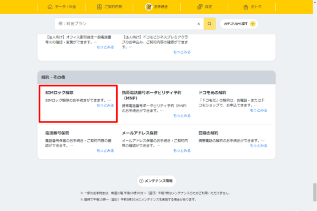Viewport: 317px width, 211px height.
Task: Open the ご契約内容 tab
Action: coord(109,7)
